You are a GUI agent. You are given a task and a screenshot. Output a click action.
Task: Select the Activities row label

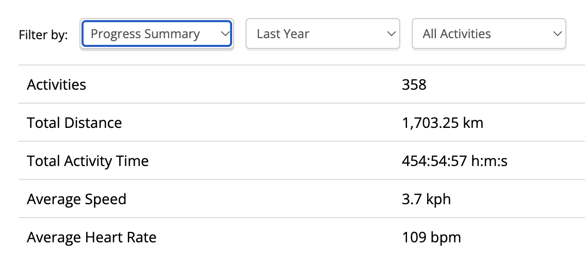(x=56, y=85)
